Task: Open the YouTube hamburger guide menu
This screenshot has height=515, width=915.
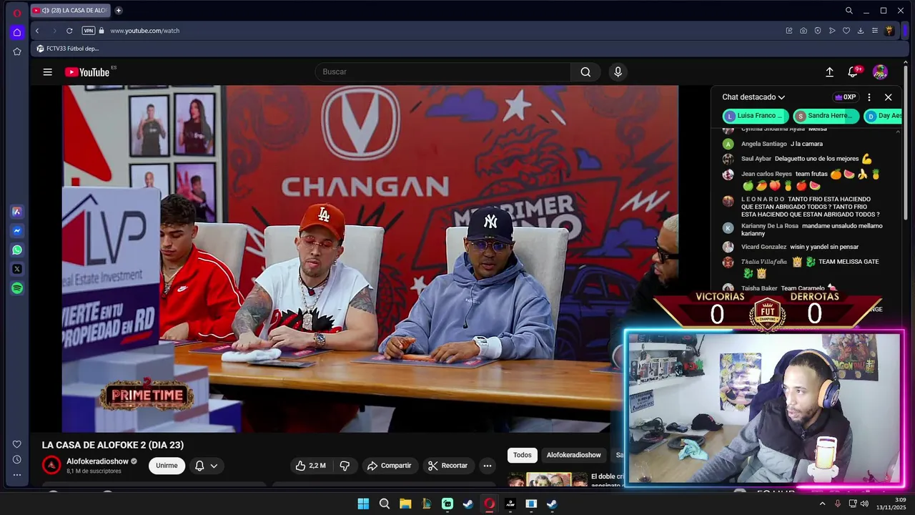Action: pos(47,72)
